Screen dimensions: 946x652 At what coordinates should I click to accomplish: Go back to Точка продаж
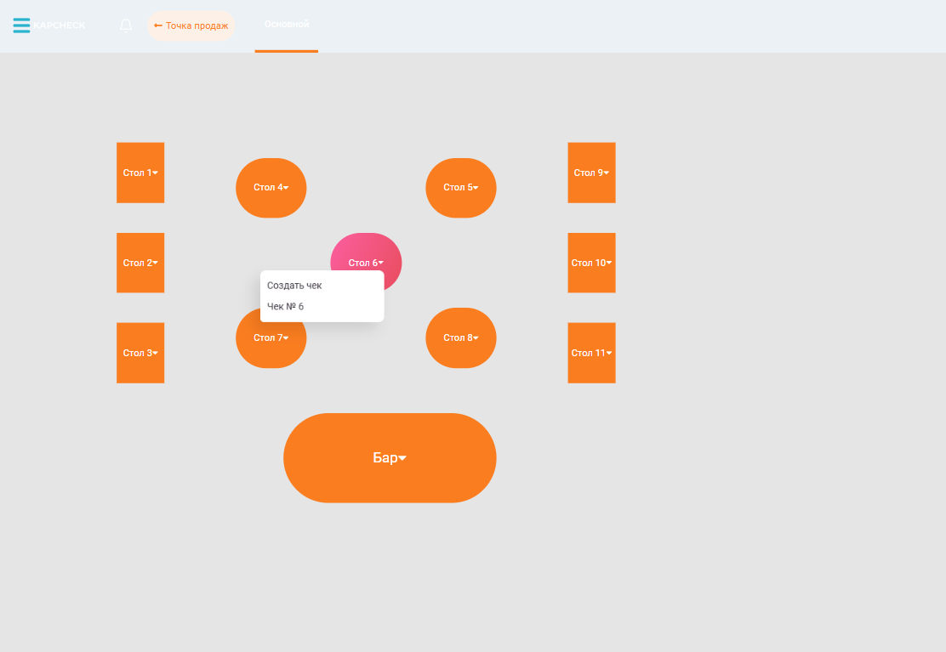191,26
